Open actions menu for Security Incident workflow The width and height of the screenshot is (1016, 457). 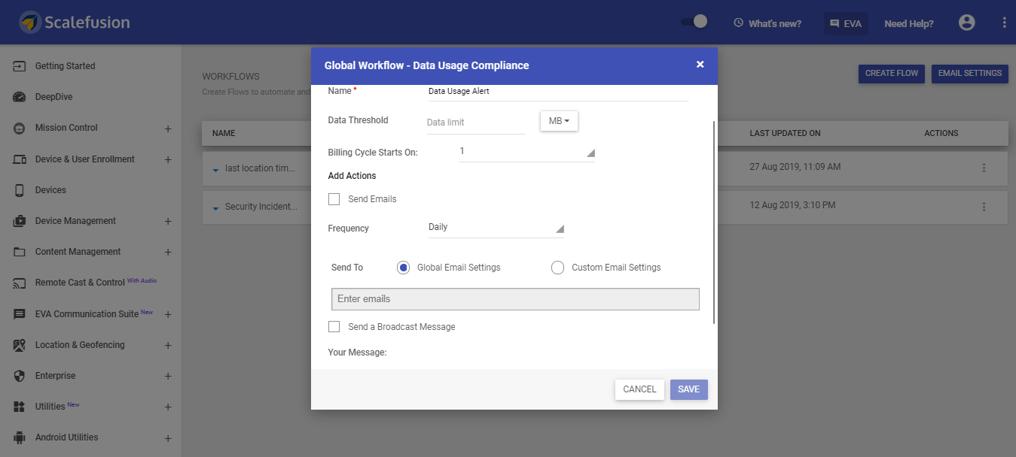click(984, 206)
